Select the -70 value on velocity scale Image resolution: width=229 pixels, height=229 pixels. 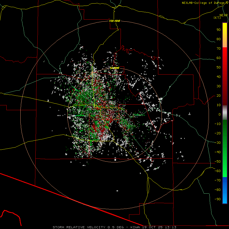coord(218,180)
